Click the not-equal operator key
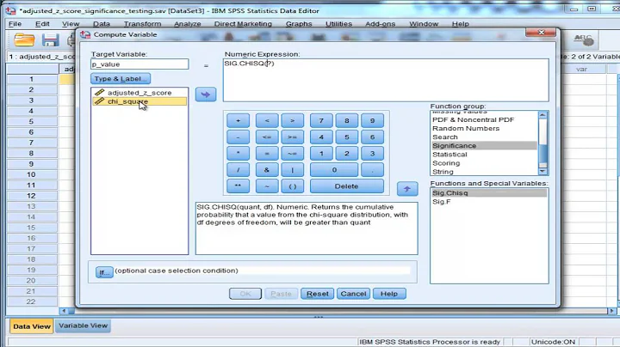Viewport: 620px width, 347px height. coord(292,154)
